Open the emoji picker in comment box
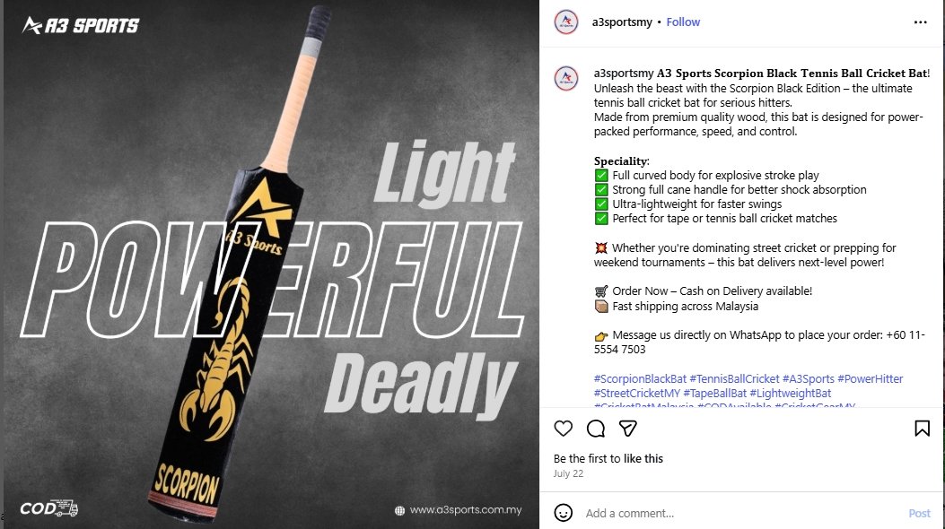 click(x=564, y=513)
